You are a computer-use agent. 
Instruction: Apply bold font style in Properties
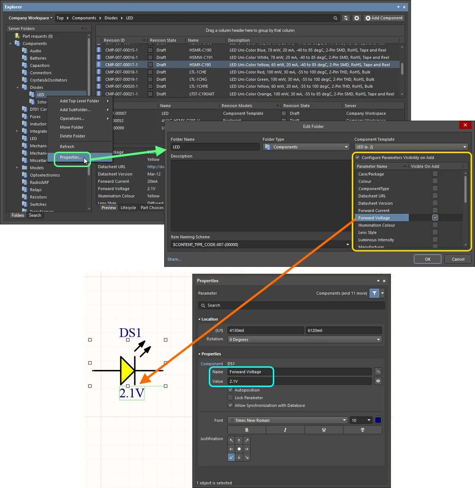(x=247, y=430)
